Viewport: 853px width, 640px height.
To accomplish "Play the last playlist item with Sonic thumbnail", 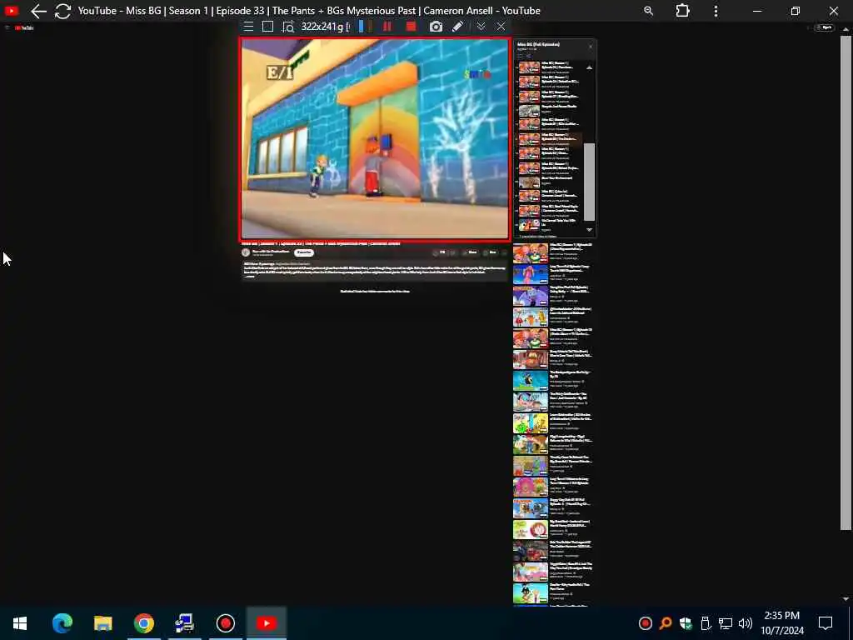I will [x=550, y=225].
